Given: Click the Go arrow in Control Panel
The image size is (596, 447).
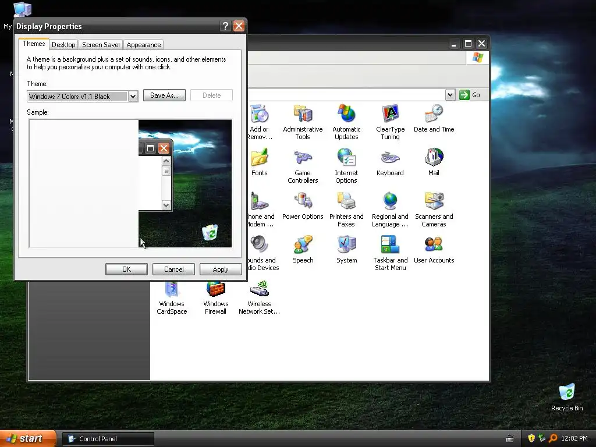Looking at the screenshot, I should [464, 95].
